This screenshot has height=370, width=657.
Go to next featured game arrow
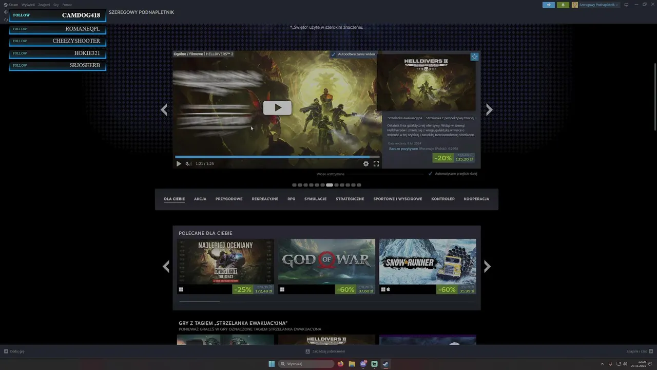[x=489, y=109]
